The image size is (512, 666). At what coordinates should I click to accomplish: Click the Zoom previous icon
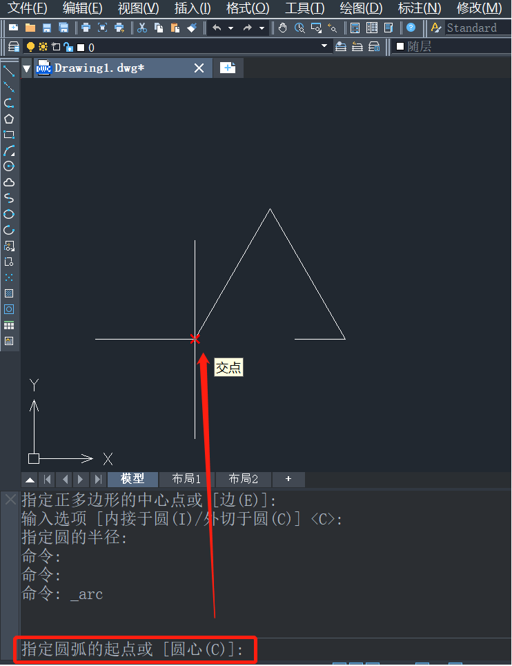333,28
